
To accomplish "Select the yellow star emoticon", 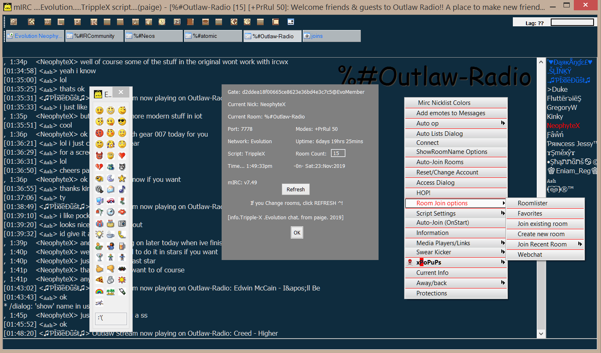I will [122, 178].
